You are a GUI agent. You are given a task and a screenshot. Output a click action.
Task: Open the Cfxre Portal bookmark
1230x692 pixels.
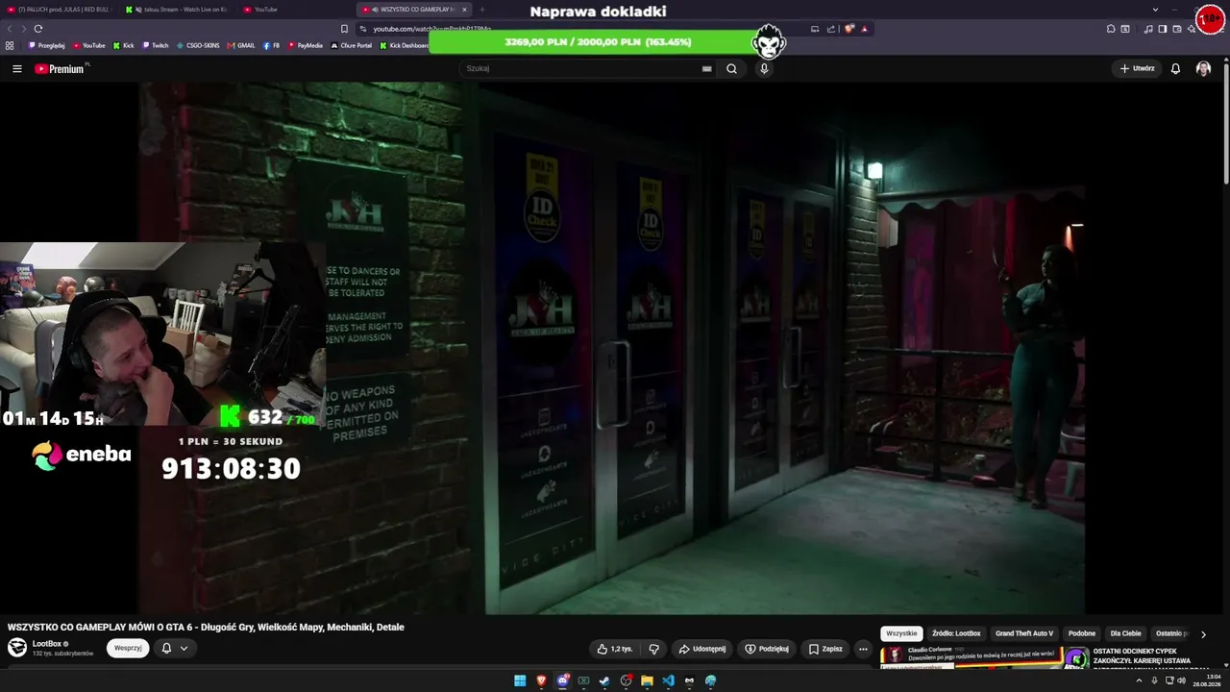(352, 45)
